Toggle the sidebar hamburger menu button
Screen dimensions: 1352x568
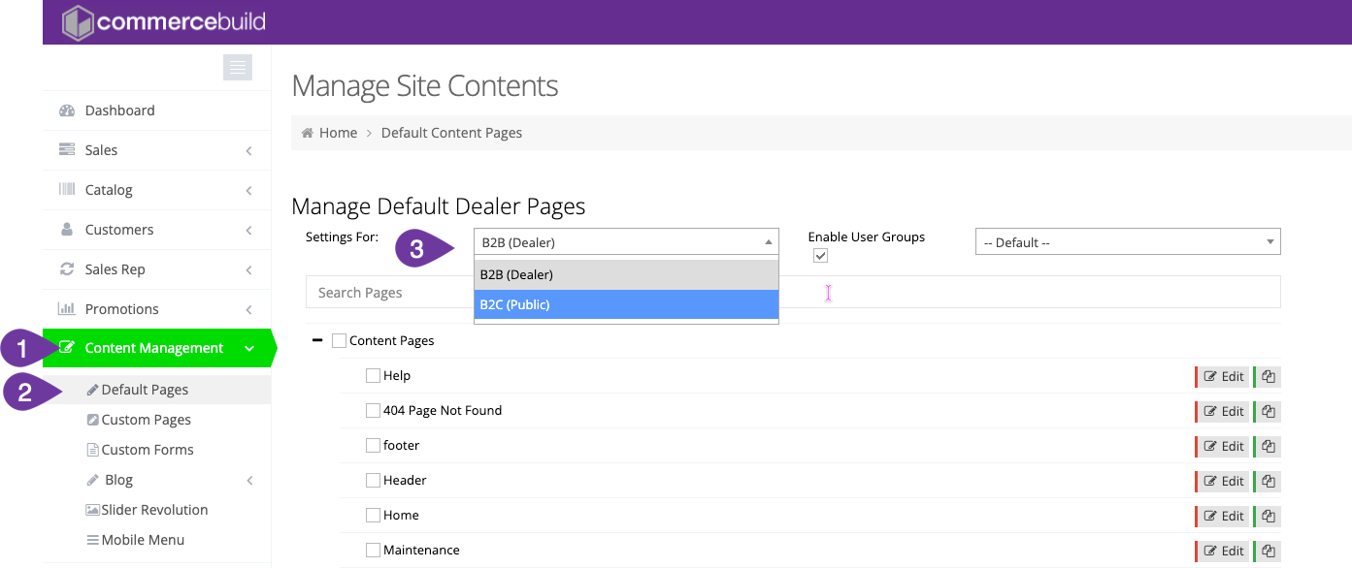coord(237,67)
